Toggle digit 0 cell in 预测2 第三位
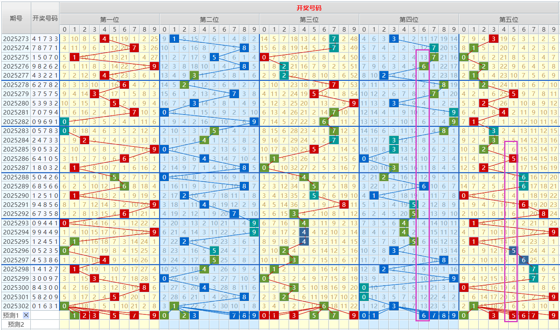 coord(264,325)
